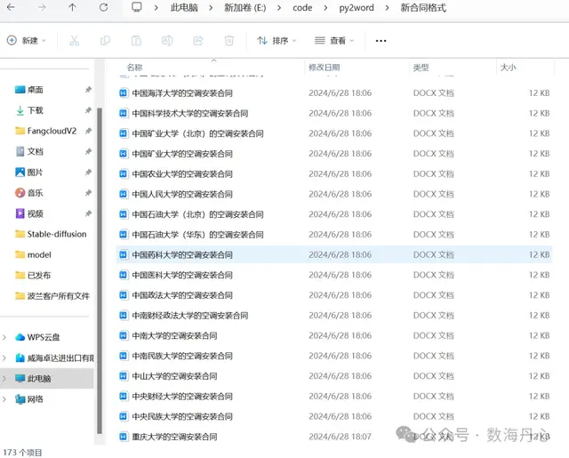569x458 pixels.
Task: Click Word icon of 中山大学的空调安装合同
Action: pyautogui.click(x=124, y=376)
